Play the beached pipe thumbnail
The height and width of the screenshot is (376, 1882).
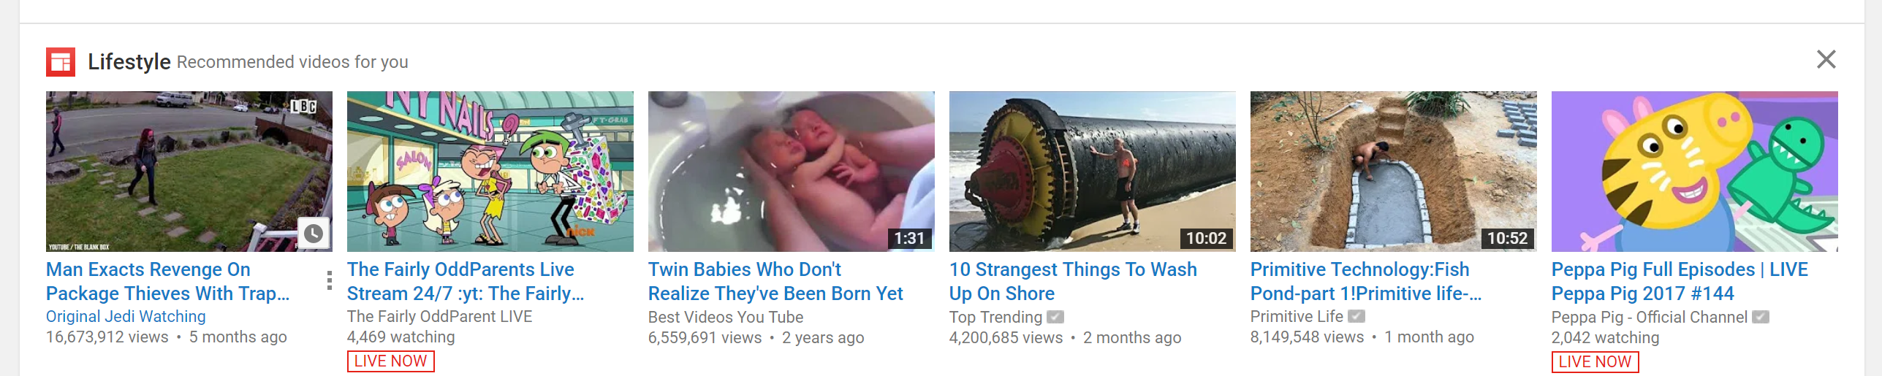(1093, 172)
